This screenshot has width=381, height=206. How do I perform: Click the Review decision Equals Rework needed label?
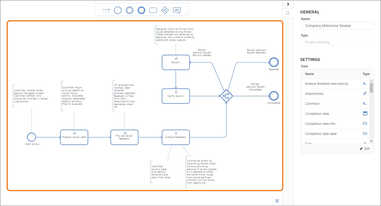[202, 52]
